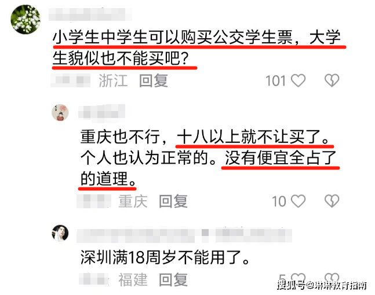Image resolution: width=375 pixels, height=295 pixels.
Task: Reply to the Zhejiang comment via 回复
Action: pyautogui.click(x=154, y=80)
